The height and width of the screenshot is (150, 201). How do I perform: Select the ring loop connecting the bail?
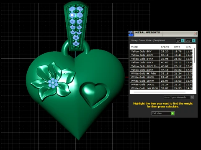coord(64,48)
